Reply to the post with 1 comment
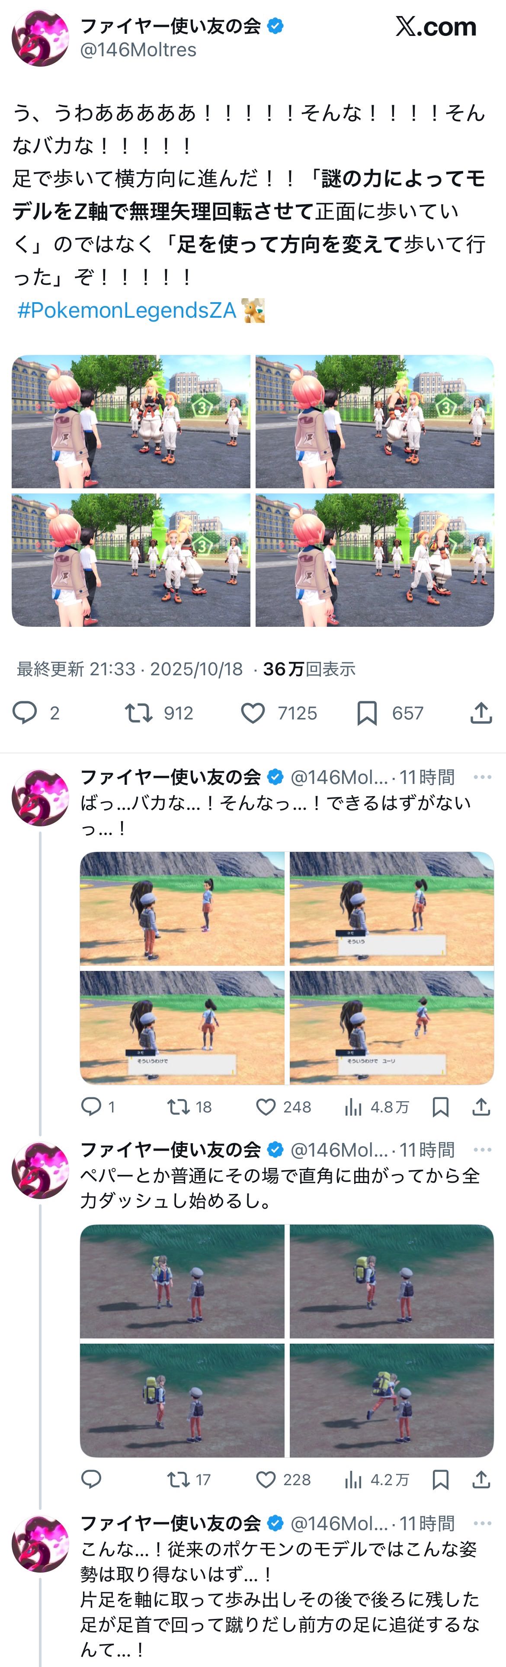The width and height of the screenshot is (506, 1667). 91,1106
